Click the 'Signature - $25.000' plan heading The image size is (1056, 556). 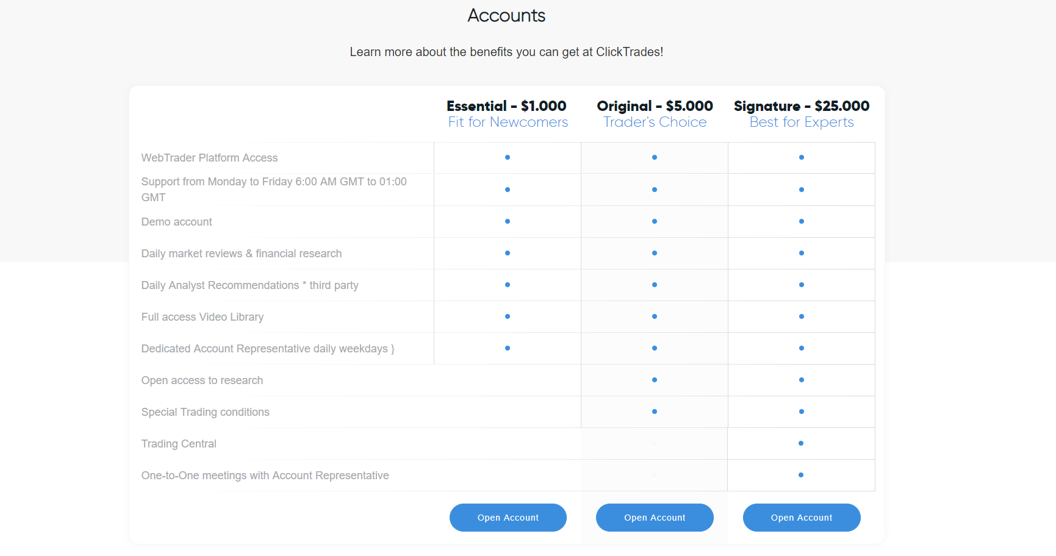(802, 106)
